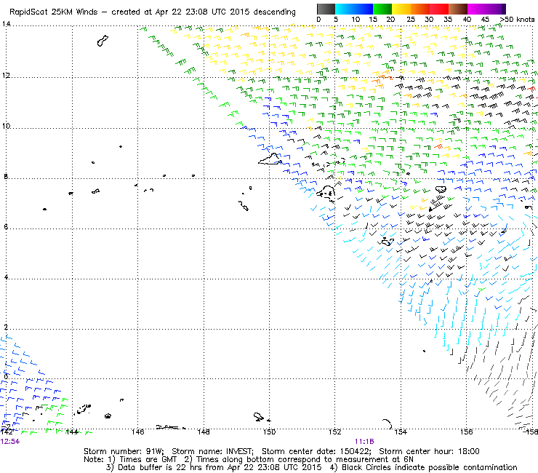Click the purple '12:54' swath time label

tap(10, 442)
